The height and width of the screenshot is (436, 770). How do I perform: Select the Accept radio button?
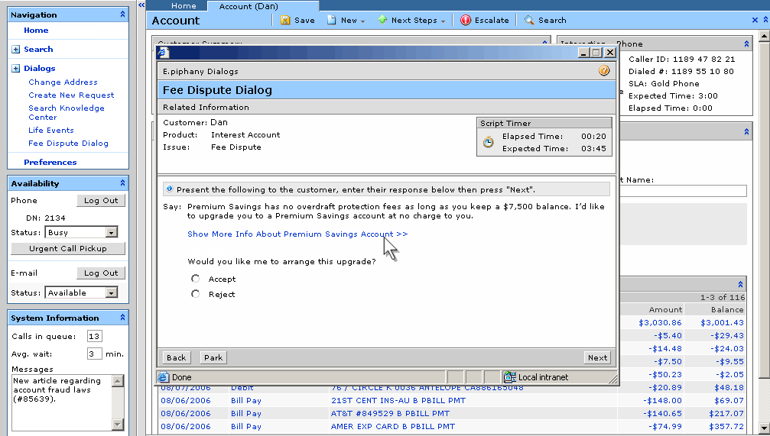click(196, 279)
